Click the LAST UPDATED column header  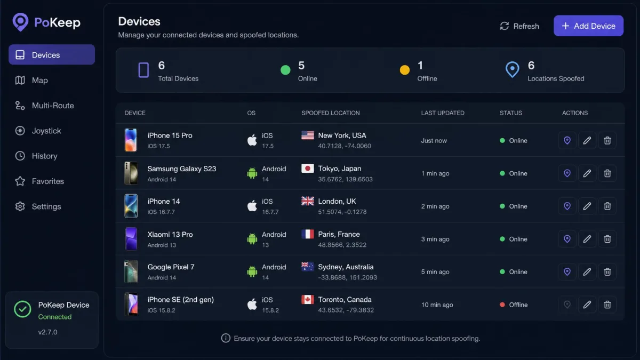coord(443,113)
